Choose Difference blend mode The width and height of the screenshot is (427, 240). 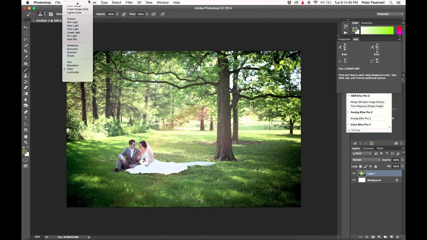click(72, 46)
